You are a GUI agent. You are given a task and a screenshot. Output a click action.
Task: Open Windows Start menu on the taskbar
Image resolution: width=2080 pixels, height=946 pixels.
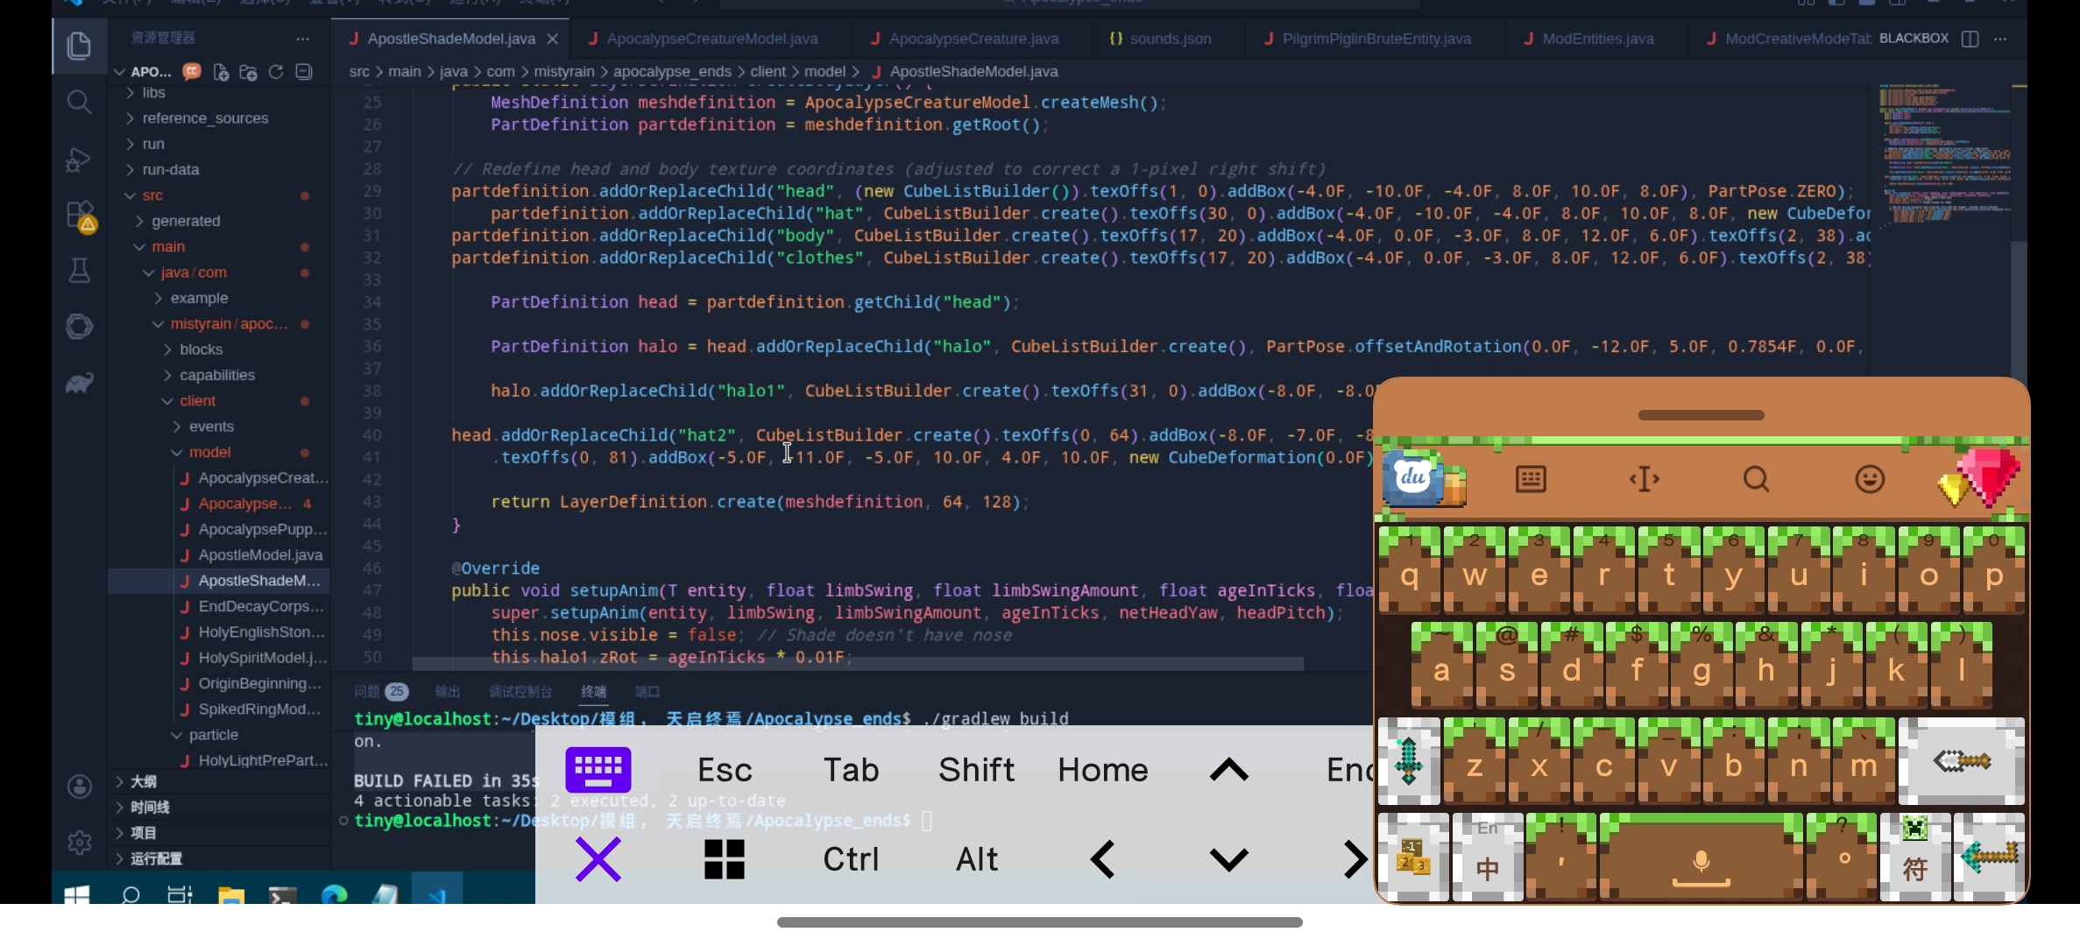(x=77, y=894)
